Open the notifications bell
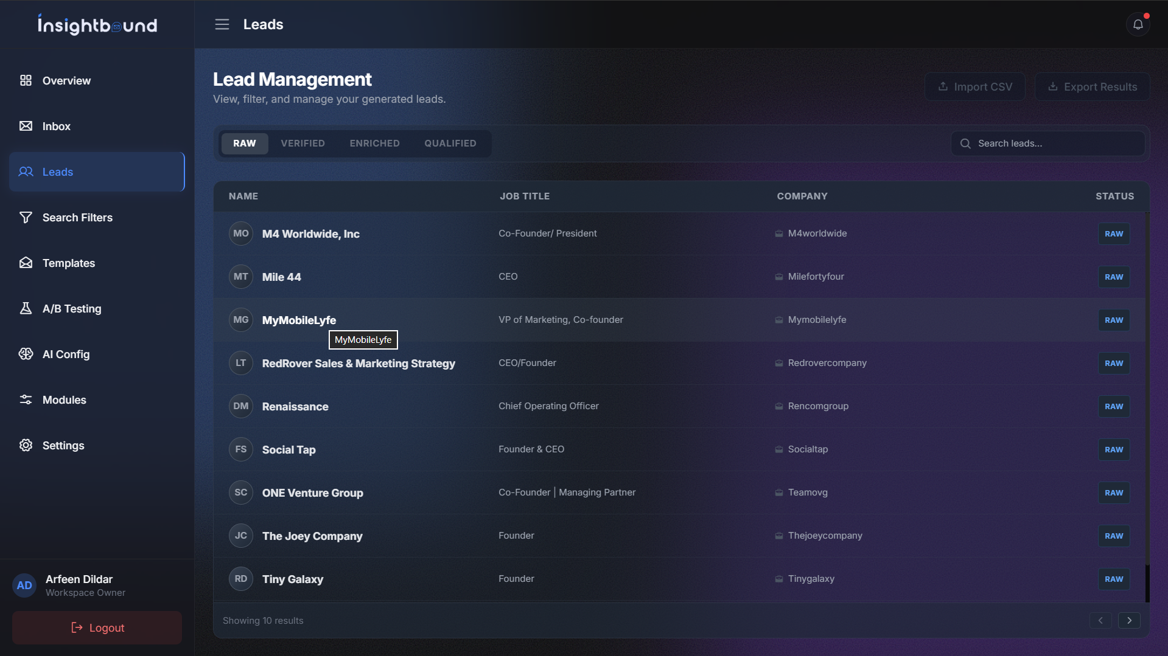Image resolution: width=1168 pixels, height=656 pixels. click(x=1138, y=24)
